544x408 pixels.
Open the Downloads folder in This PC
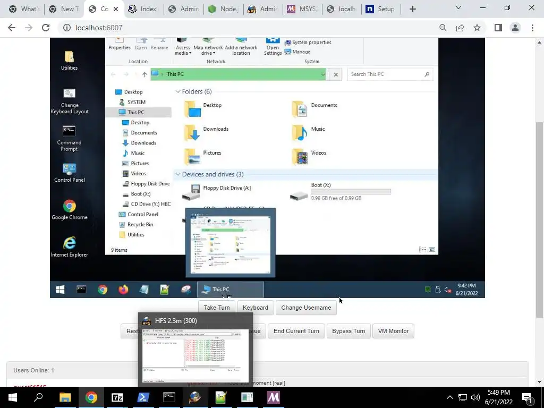[x=207, y=132]
